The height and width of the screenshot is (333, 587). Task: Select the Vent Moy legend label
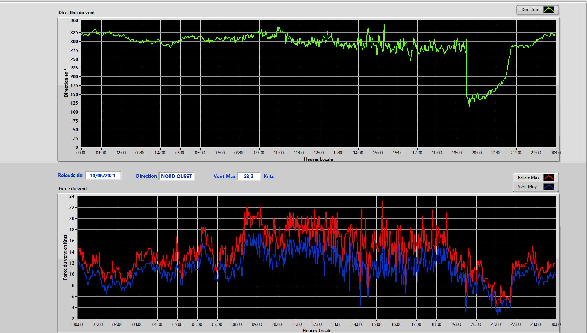click(x=527, y=187)
